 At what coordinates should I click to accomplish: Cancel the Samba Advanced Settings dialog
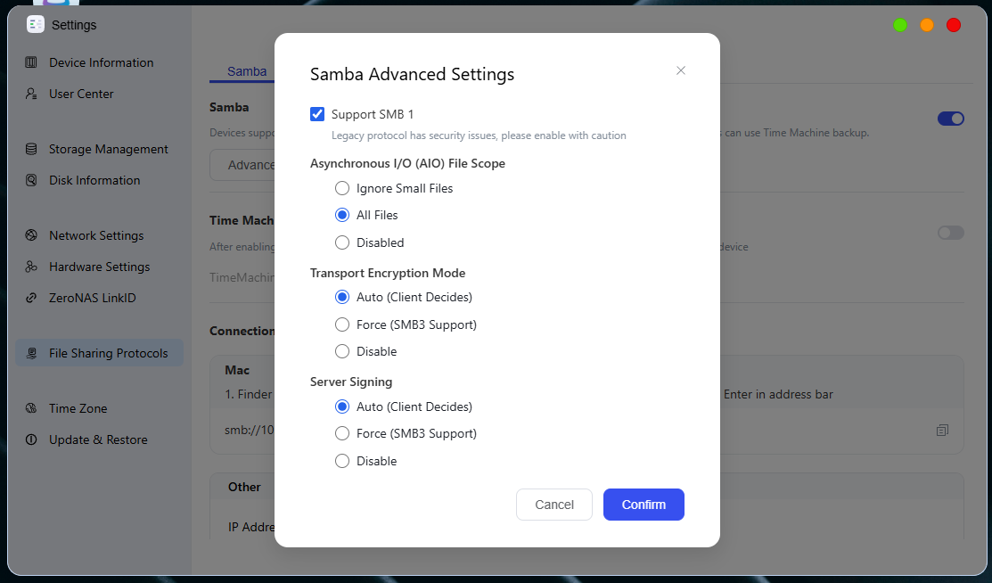click(x=554, y=505)
